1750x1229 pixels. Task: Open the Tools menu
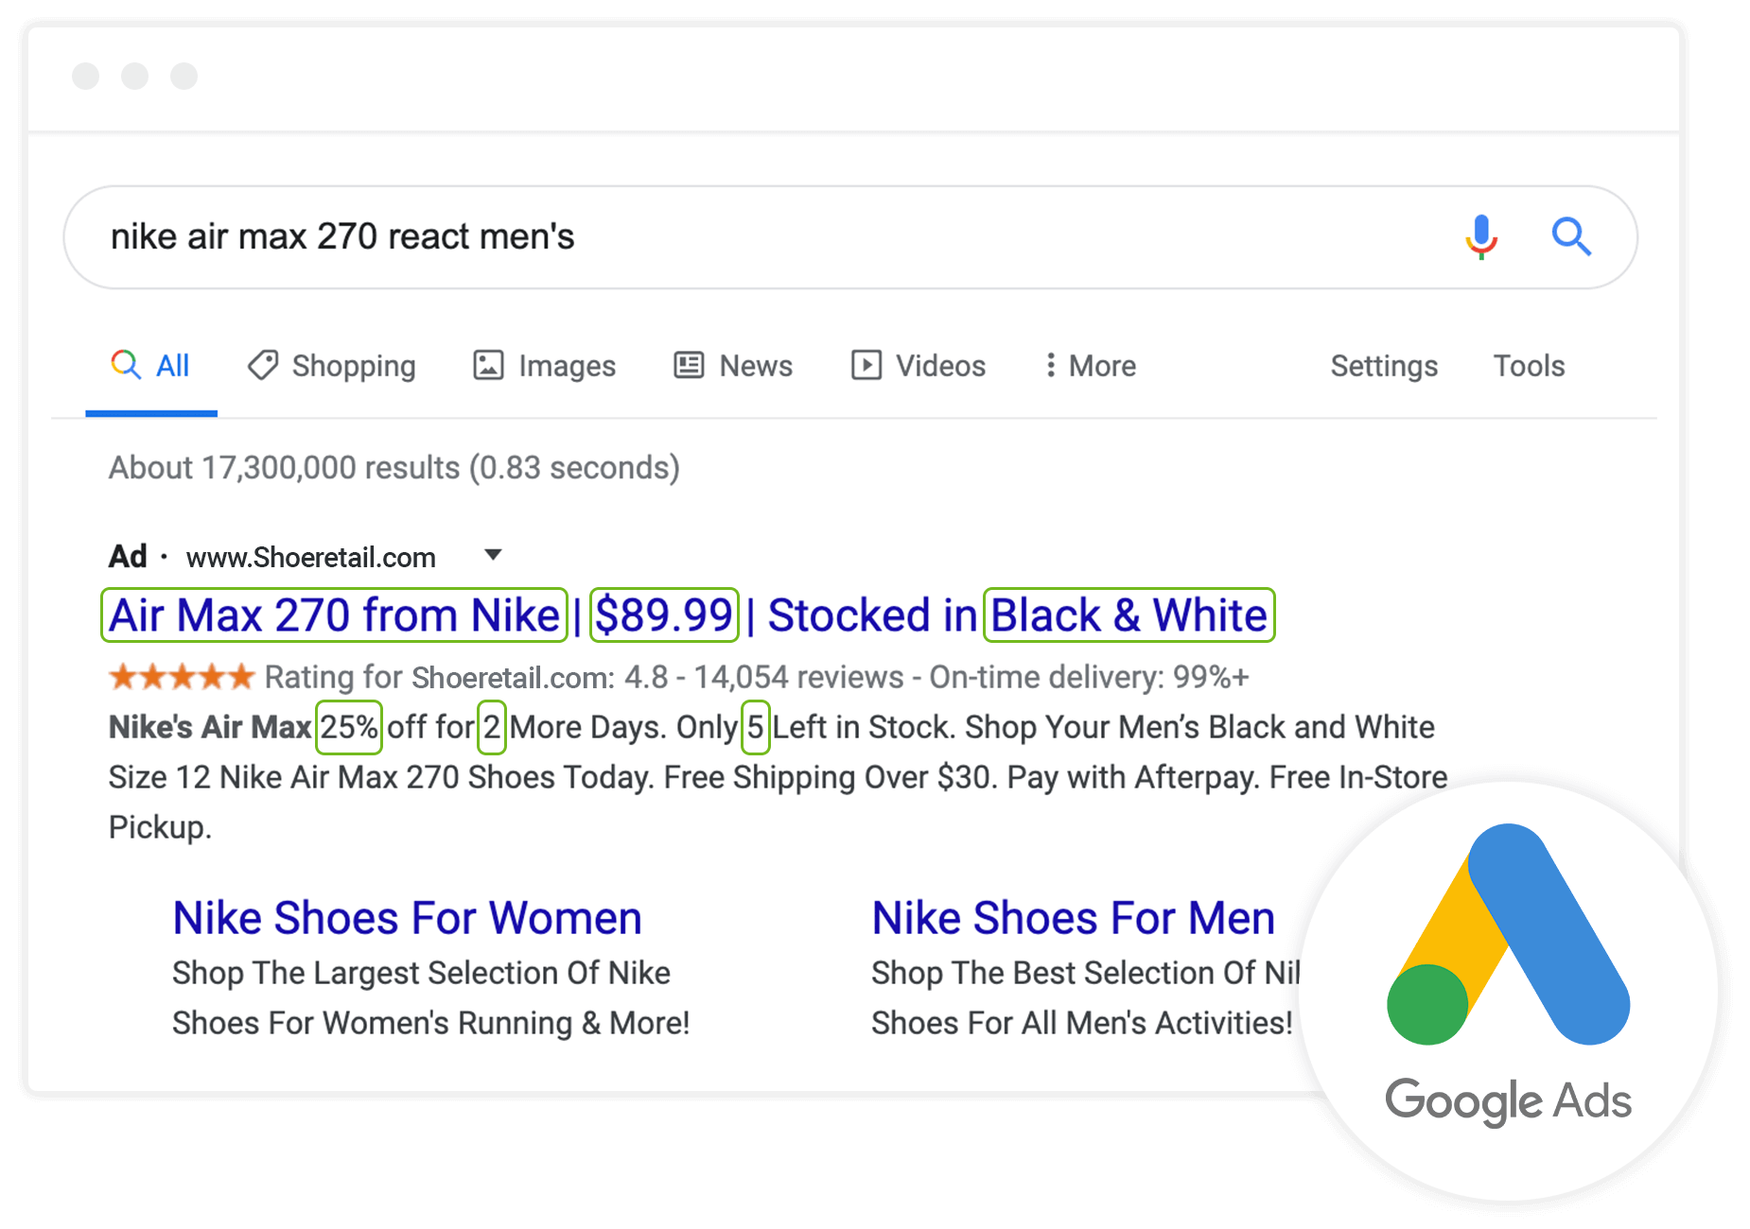tap(1529, 366)
